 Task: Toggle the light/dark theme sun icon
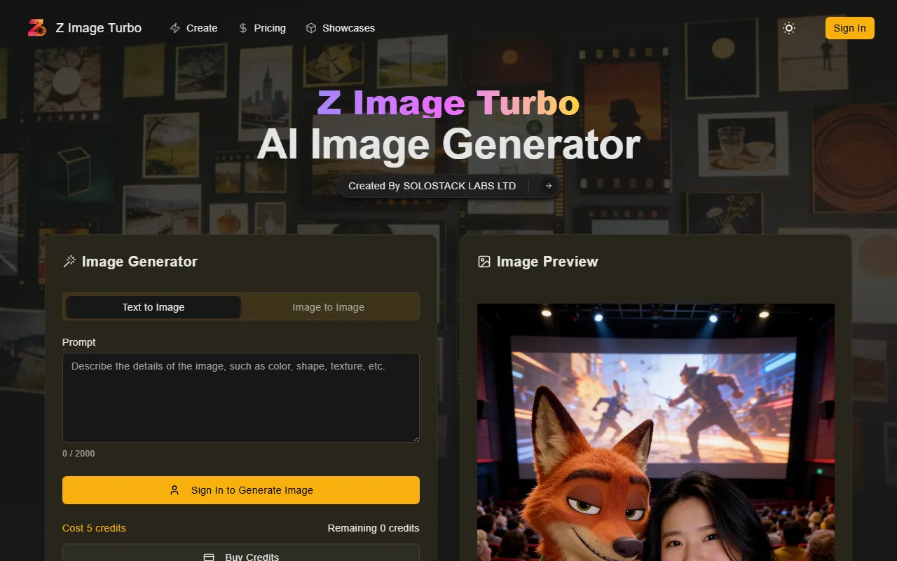[x=789, y=28]
